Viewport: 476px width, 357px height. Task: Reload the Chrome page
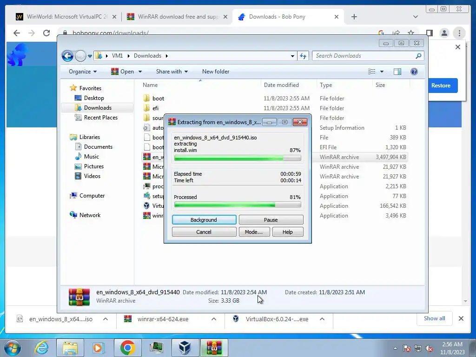tap(46, 33)
